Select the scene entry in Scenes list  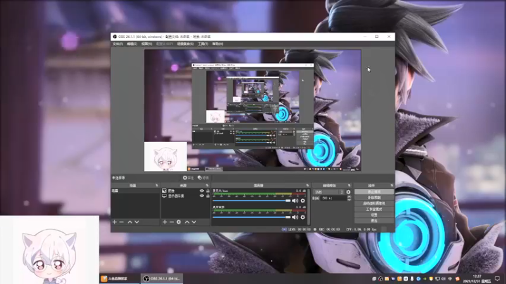pyautogui.click(x=135, y=191)
